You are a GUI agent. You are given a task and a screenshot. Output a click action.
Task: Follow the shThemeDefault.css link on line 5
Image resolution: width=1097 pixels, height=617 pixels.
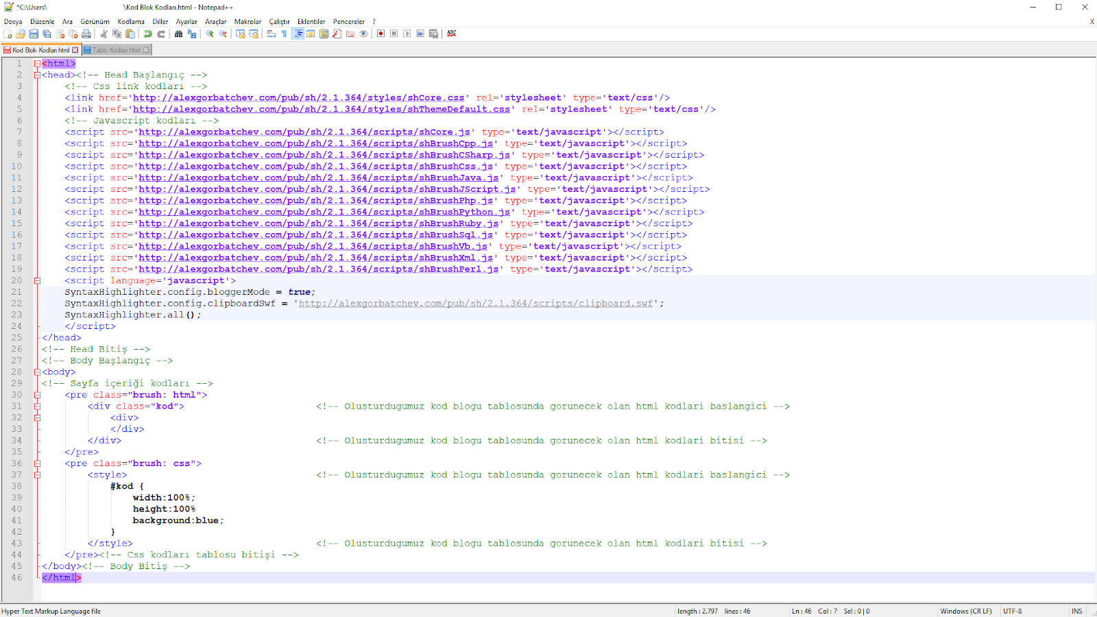[x=322, y=109]
